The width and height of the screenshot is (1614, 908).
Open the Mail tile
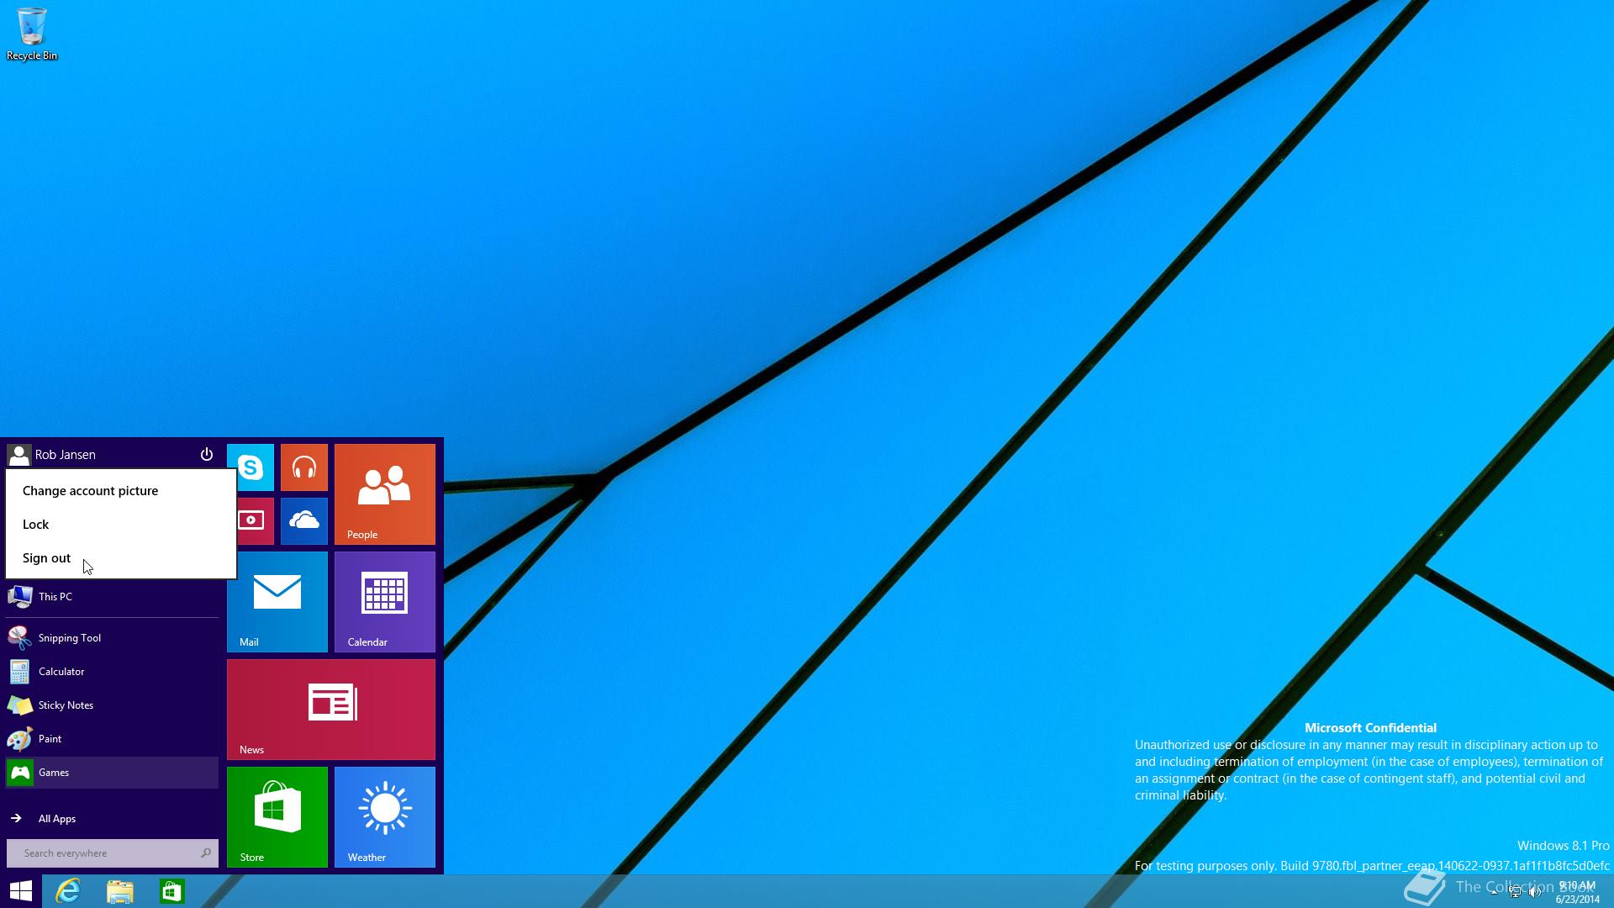[x=277, y=602]
